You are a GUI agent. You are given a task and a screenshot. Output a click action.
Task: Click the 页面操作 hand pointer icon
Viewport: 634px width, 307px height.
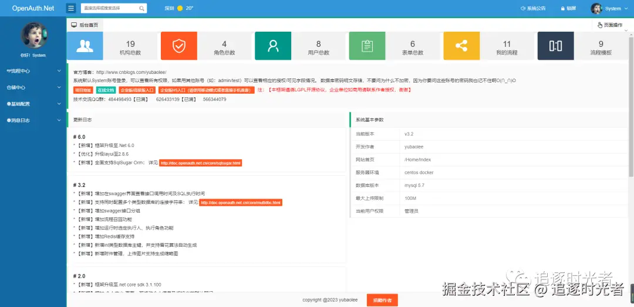600,25
